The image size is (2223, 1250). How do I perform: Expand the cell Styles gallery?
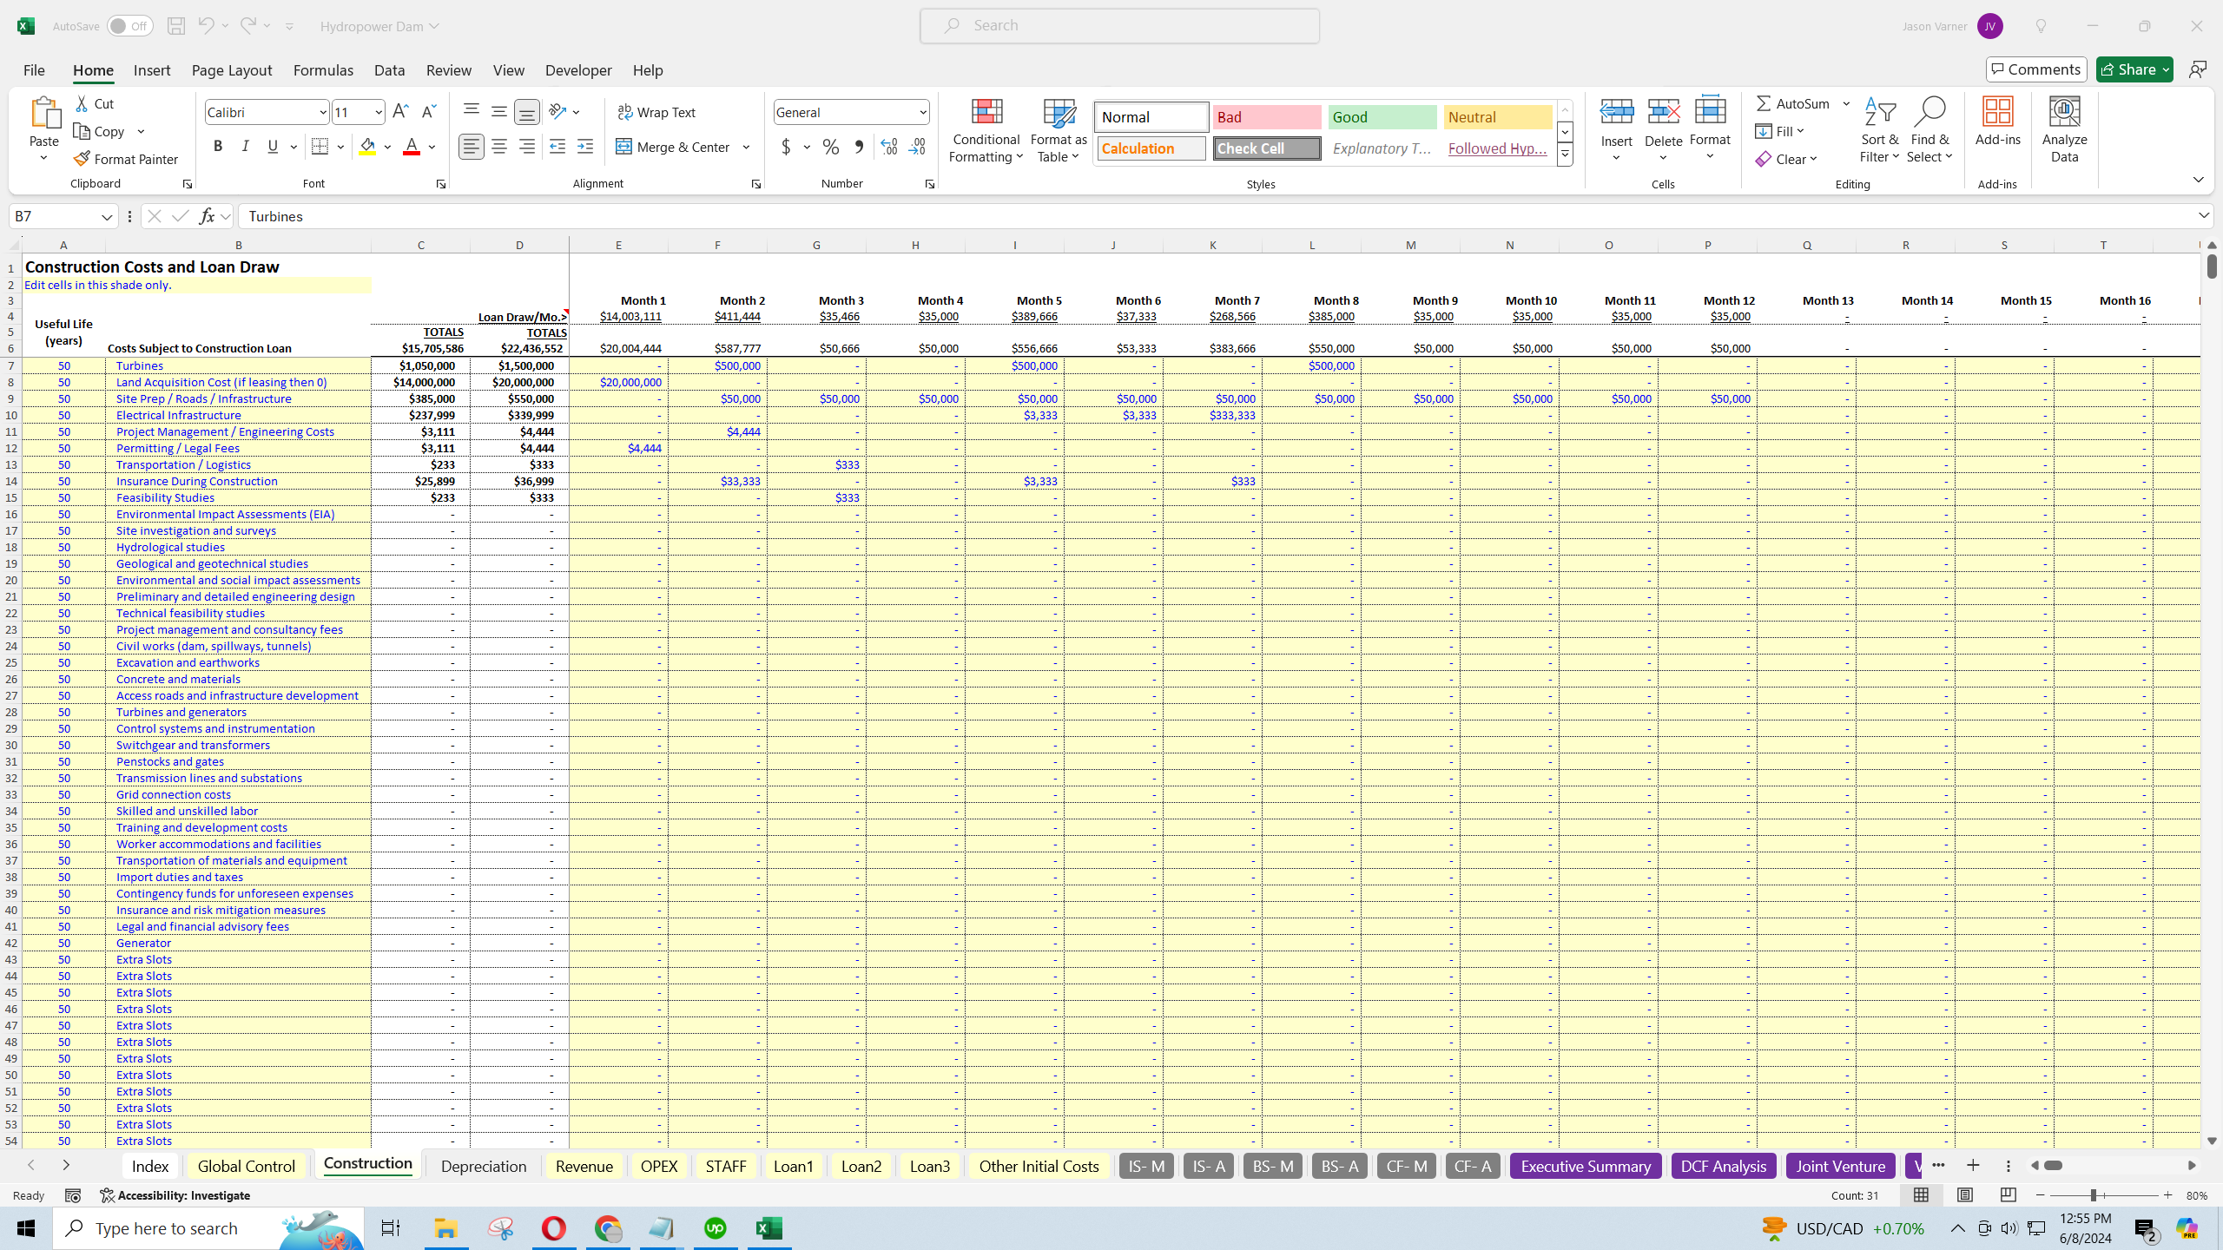(x=1565, y=155)
